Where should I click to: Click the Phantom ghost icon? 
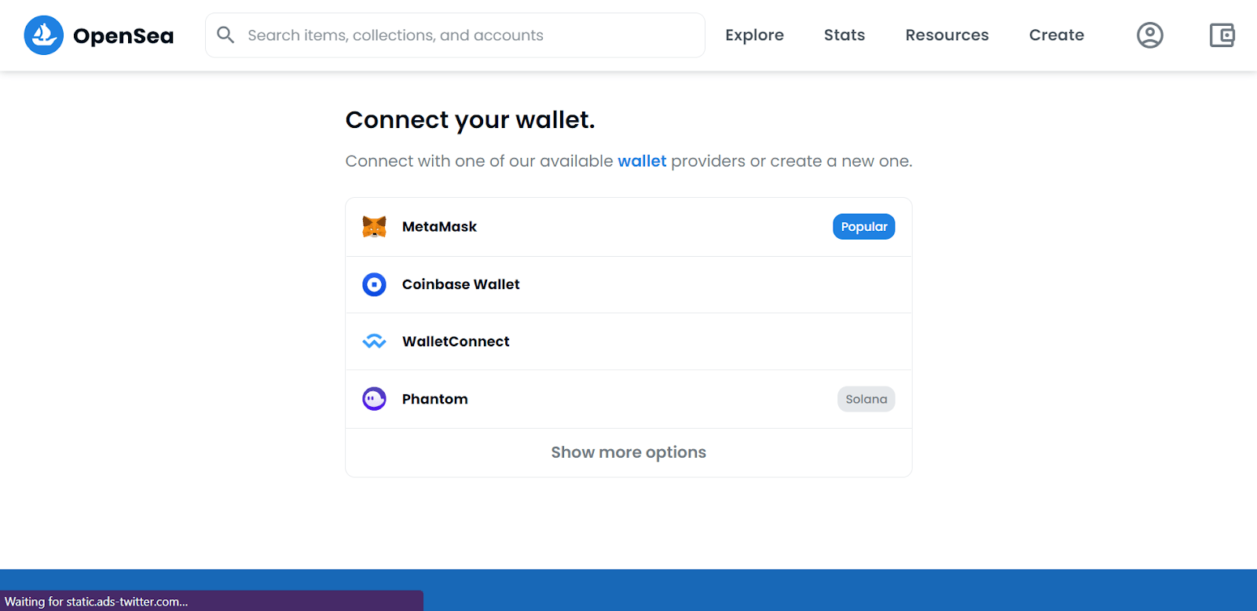tap(374, 399)
